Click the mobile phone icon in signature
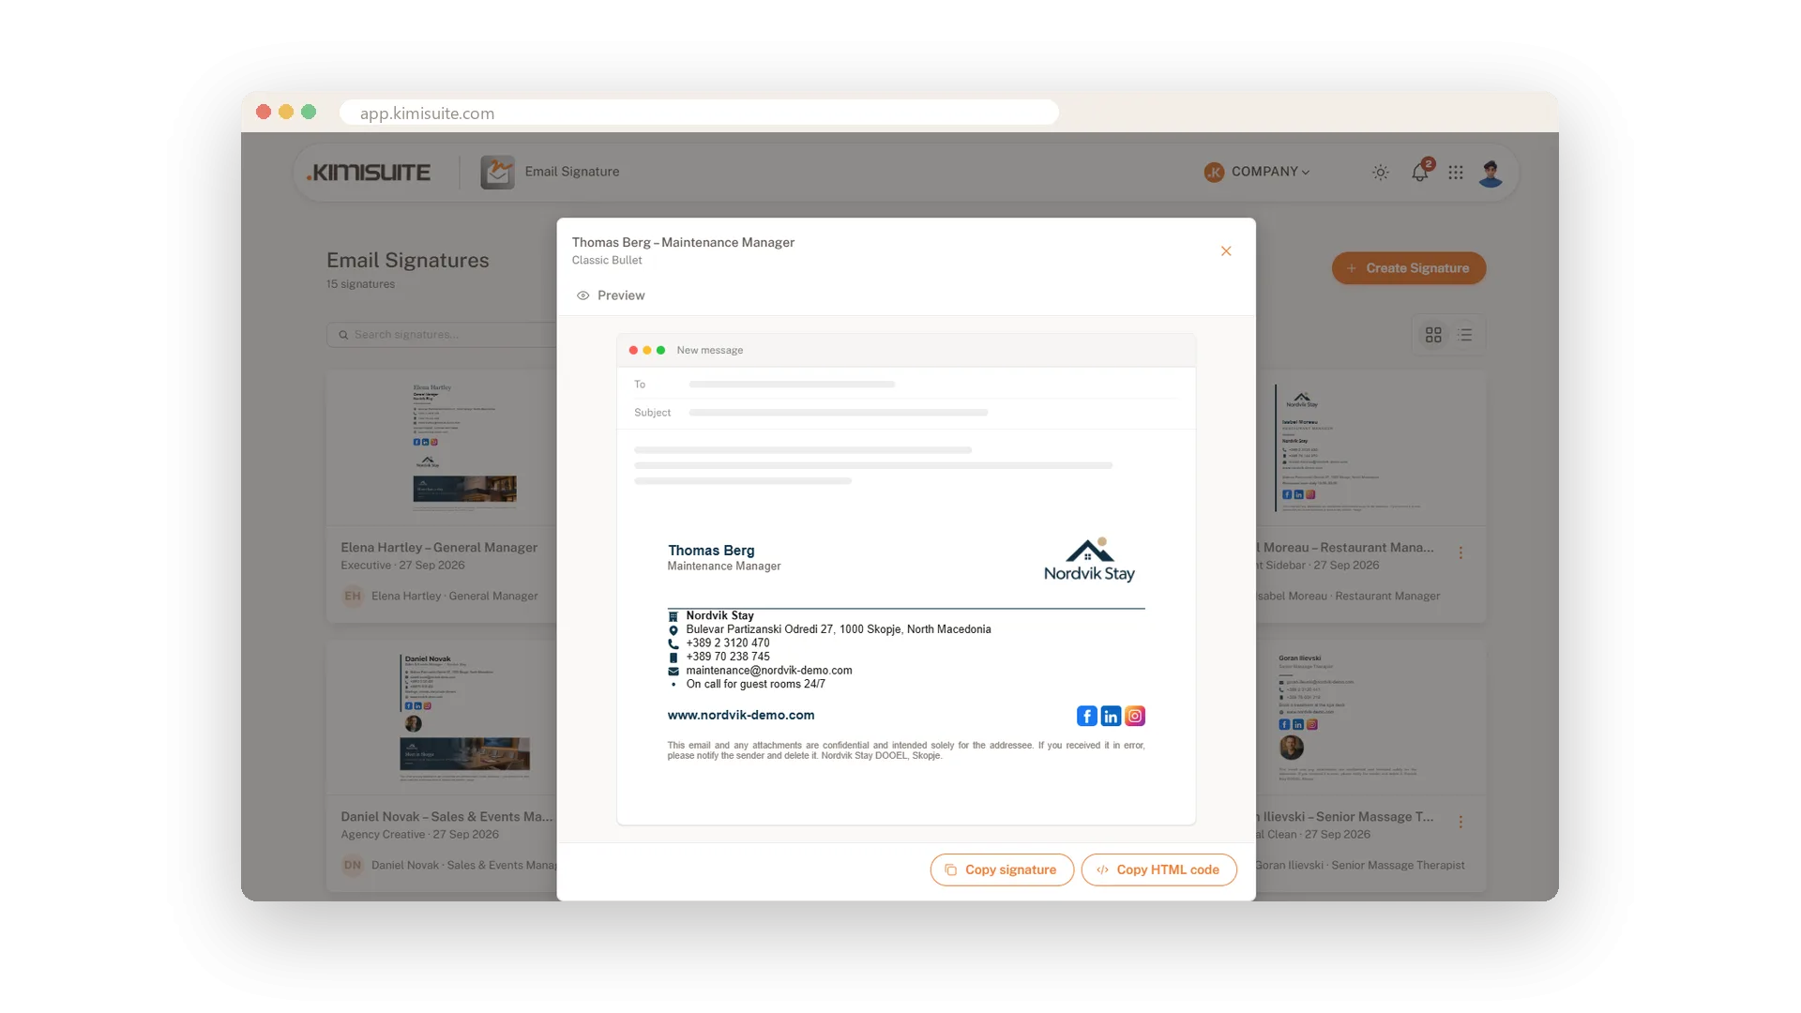Image resolution: width=1801 pixels, height=1013 pixels. (673, 658)
